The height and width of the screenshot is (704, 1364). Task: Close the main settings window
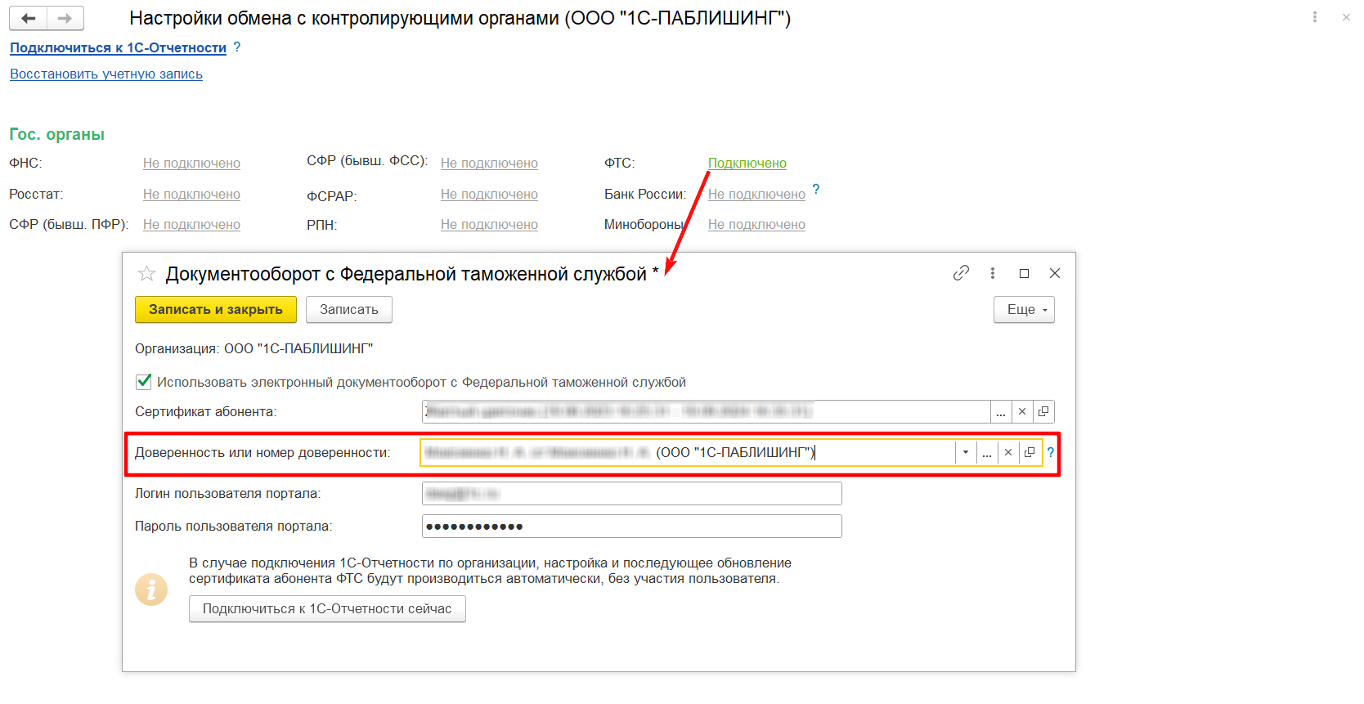click(x=1346, y=17)
